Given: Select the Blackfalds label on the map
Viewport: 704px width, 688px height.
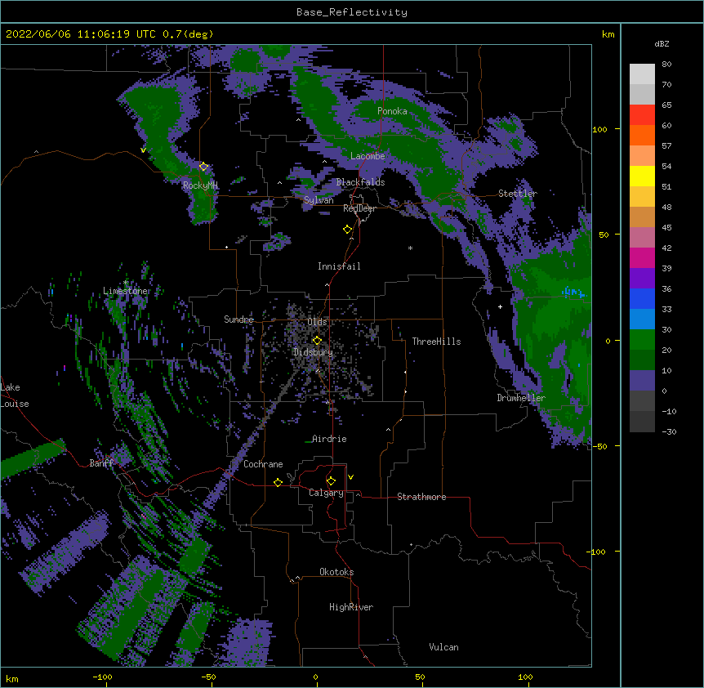Looking at the screenshot, I should coord(360,182).
